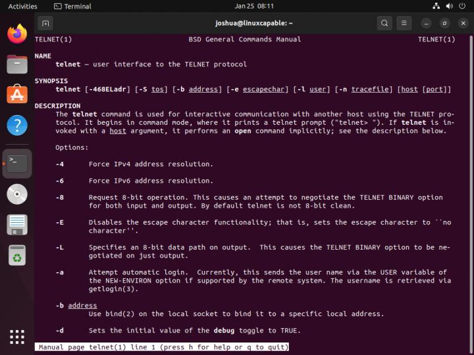The width and height of the screenshot is (474, 355).
Task: Open Ubuntu Software from the dock
Action: coord(17,95)
